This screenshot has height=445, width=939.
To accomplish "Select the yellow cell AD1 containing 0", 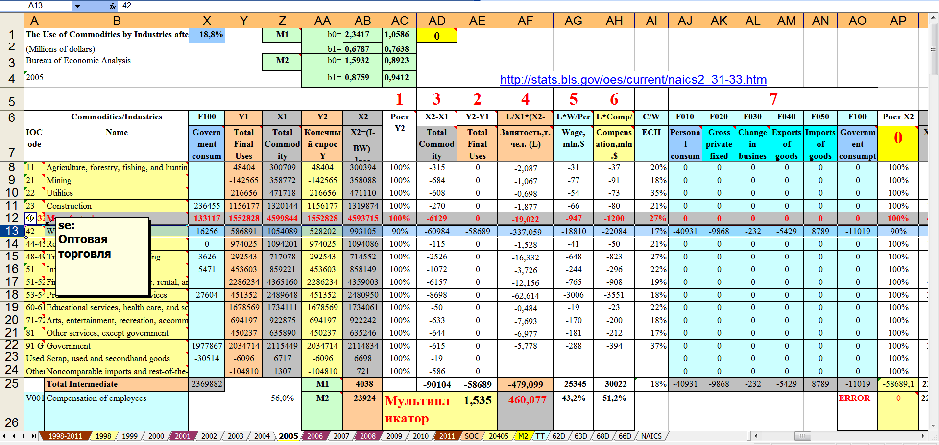I will [436, 35].
